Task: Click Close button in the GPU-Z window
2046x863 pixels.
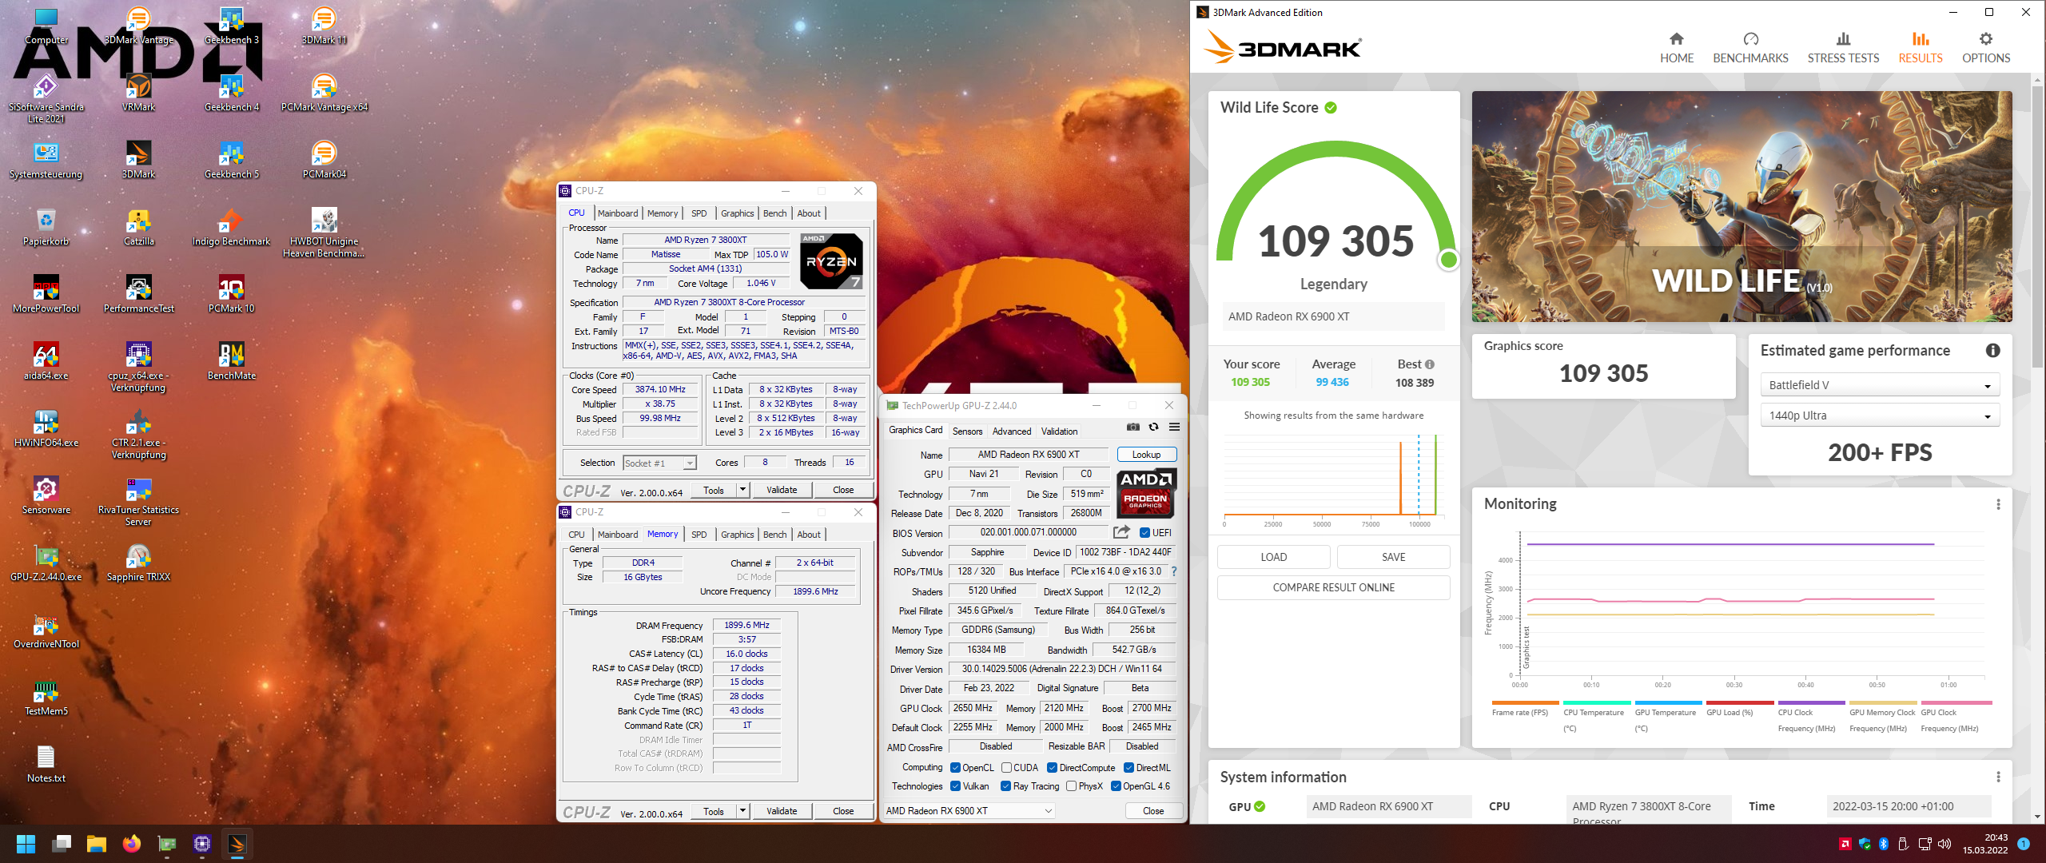Action: [x=1152, y=811]
